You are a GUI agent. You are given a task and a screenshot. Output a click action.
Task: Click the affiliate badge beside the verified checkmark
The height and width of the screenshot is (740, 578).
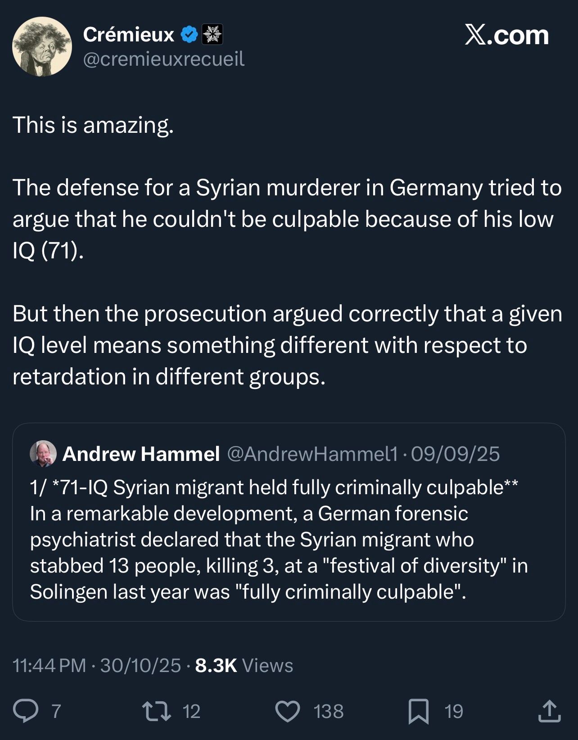pyautogui.click(x=212, y=35)
